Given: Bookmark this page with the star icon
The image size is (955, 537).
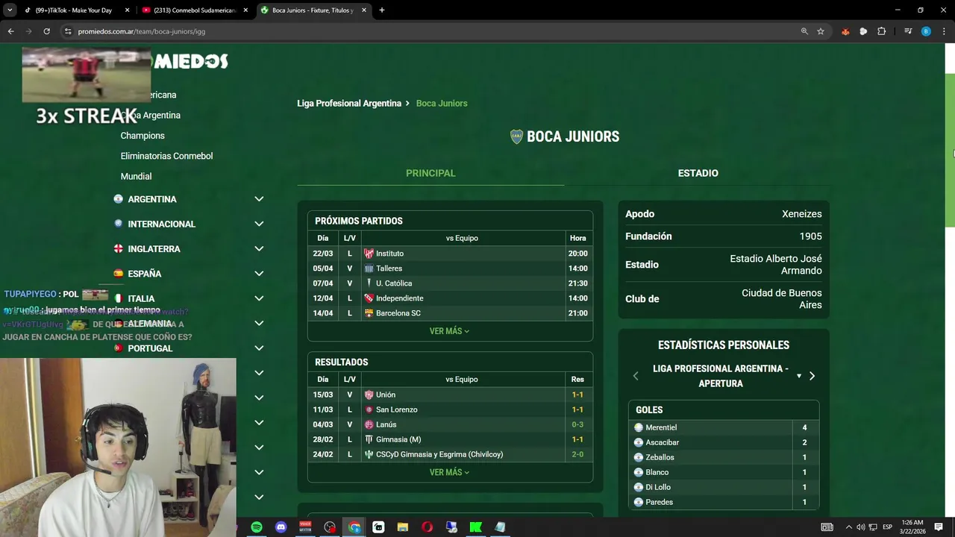Looking at the screenshot, I should coord(821,31).
